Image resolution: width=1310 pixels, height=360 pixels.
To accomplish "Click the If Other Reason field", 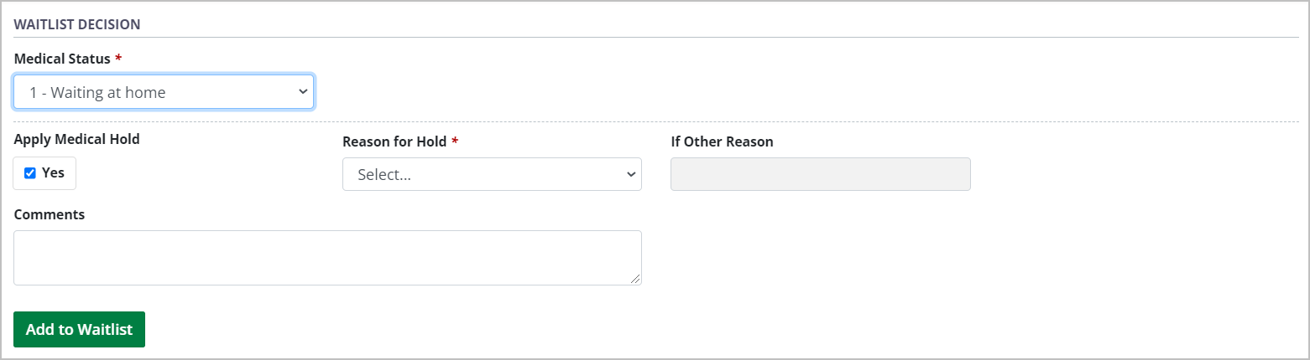I will (x=820, y=174).
